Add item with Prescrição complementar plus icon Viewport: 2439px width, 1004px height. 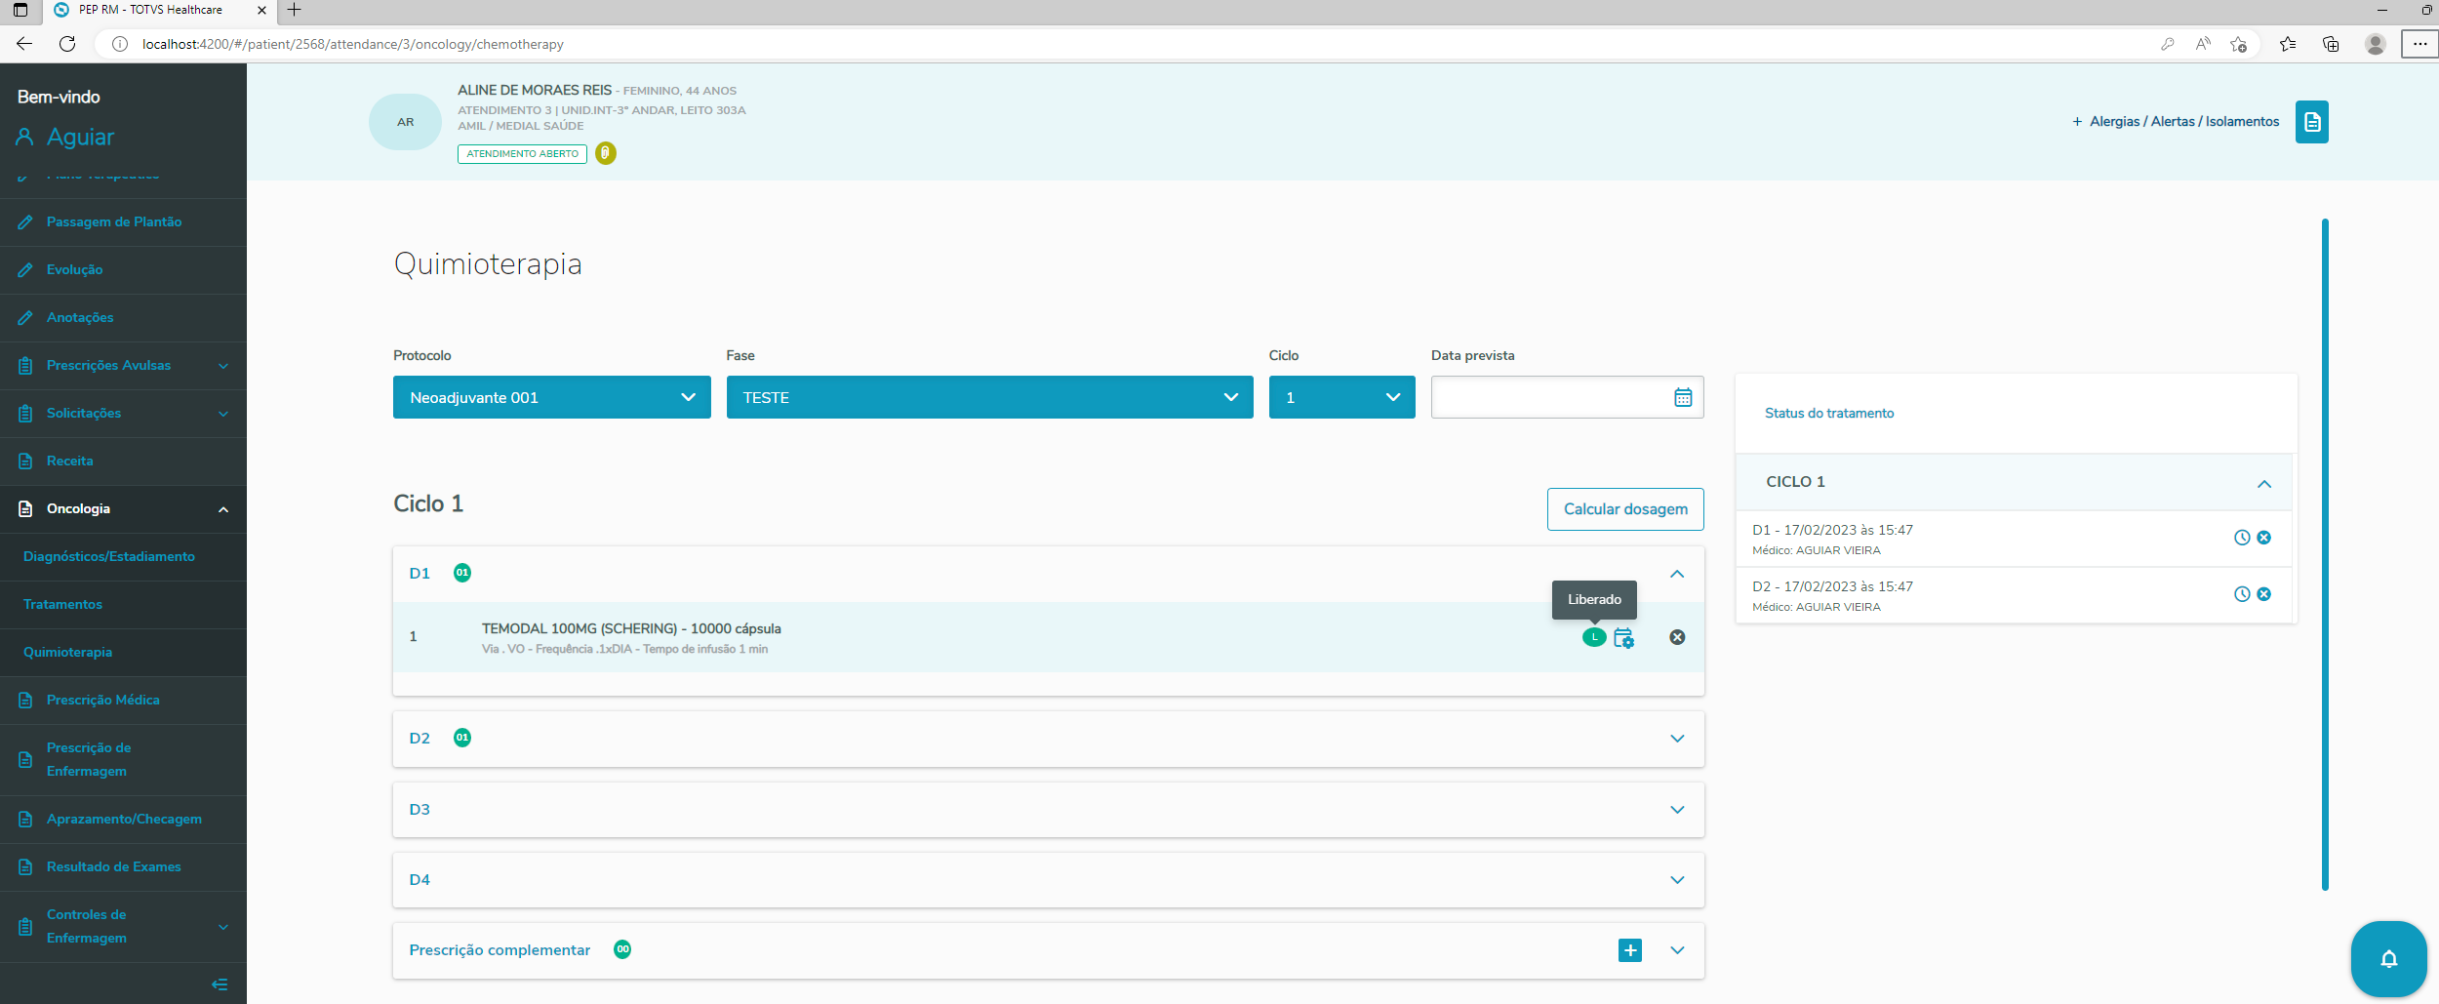point(1630,950)
